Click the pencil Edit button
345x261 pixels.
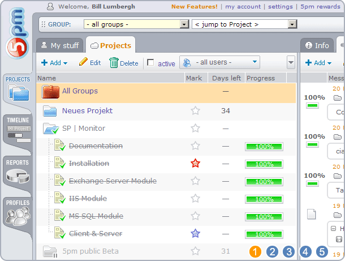90,62
